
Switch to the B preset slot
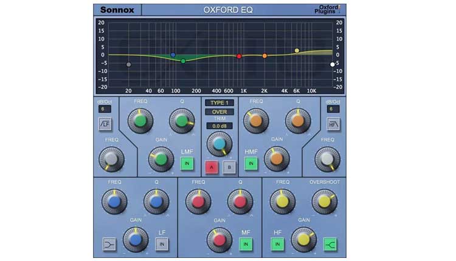[x=229, y=168]
